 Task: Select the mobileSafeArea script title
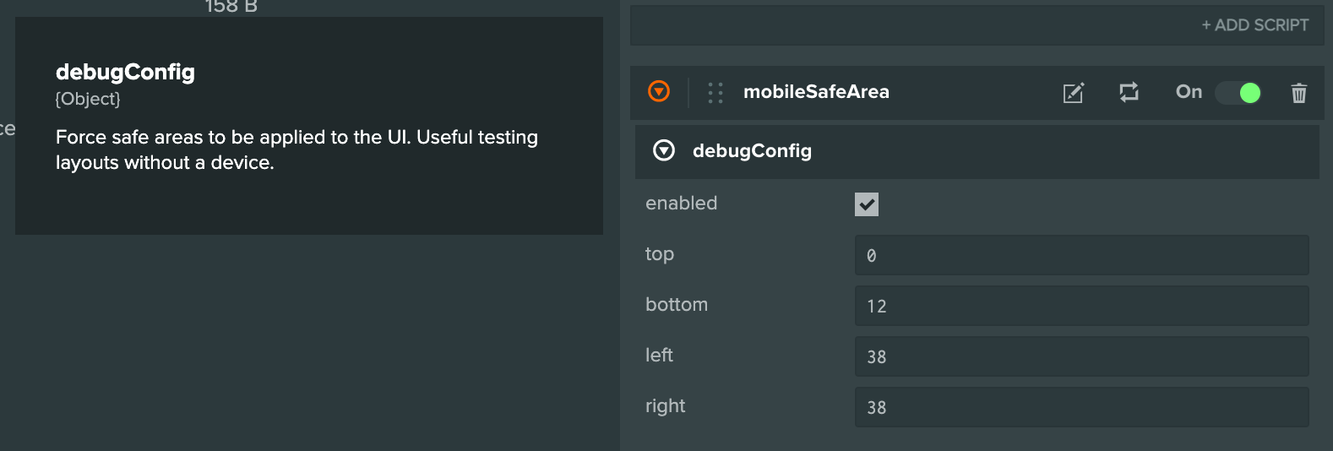coord(816,92)
